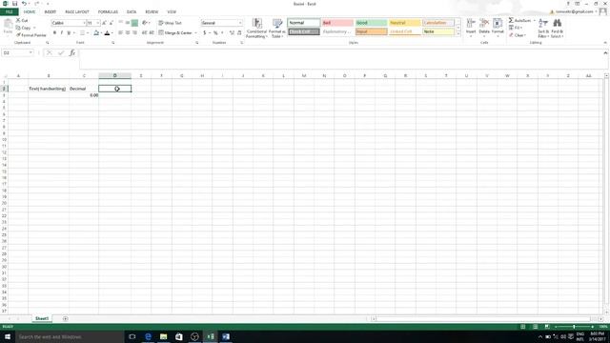Click the AutoSum button
This screenshot has height=343, width=610.
[520, 20]
